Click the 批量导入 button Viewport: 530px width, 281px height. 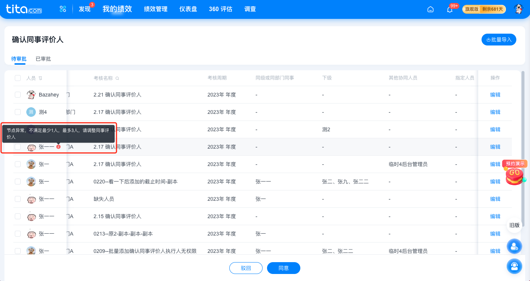[x=499, y=40]
